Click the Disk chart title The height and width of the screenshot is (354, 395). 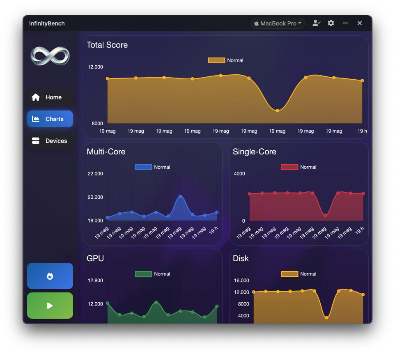pos(241,258)
